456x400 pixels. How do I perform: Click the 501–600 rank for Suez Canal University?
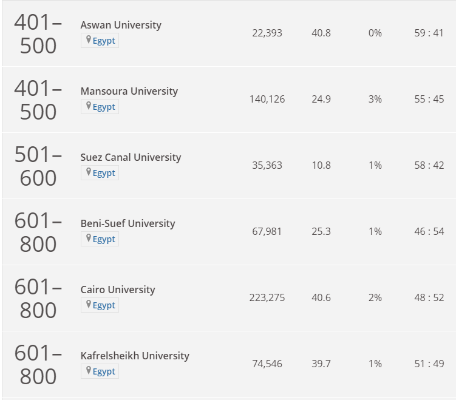38,166
